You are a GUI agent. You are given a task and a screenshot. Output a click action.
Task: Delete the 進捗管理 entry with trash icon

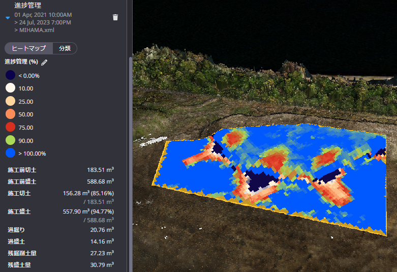(x=115, y=17)
